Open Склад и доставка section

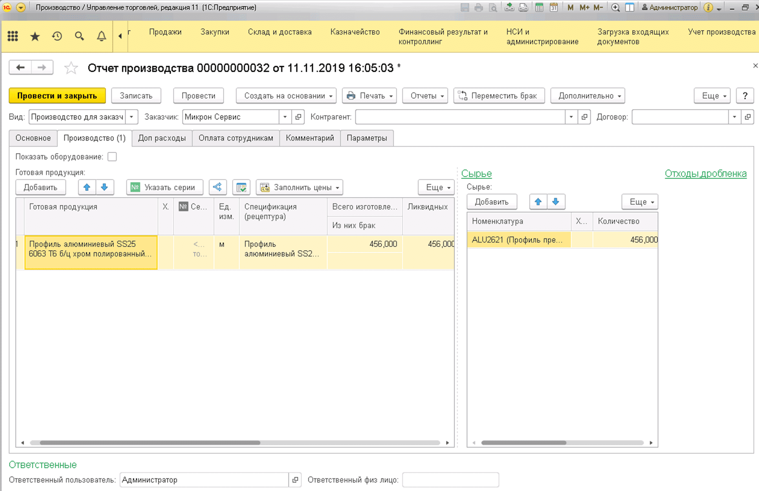click(x=280, y=32)
